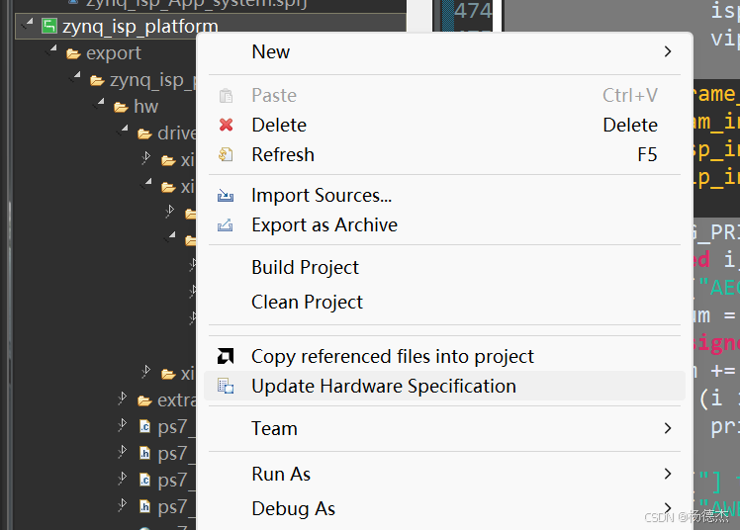Choose Clean Project menu entry
Screen dimensions: 740x530
(307, 302)
